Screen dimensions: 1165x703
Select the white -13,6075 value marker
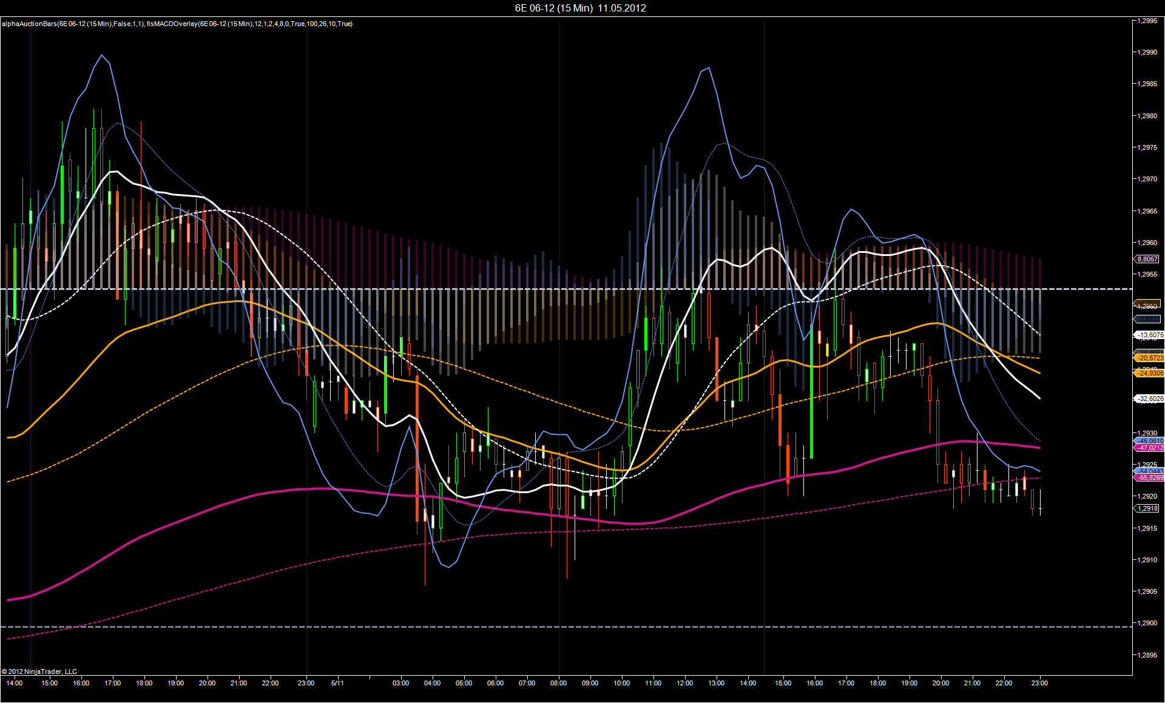pyautogui.click(x=1149, y=335)
